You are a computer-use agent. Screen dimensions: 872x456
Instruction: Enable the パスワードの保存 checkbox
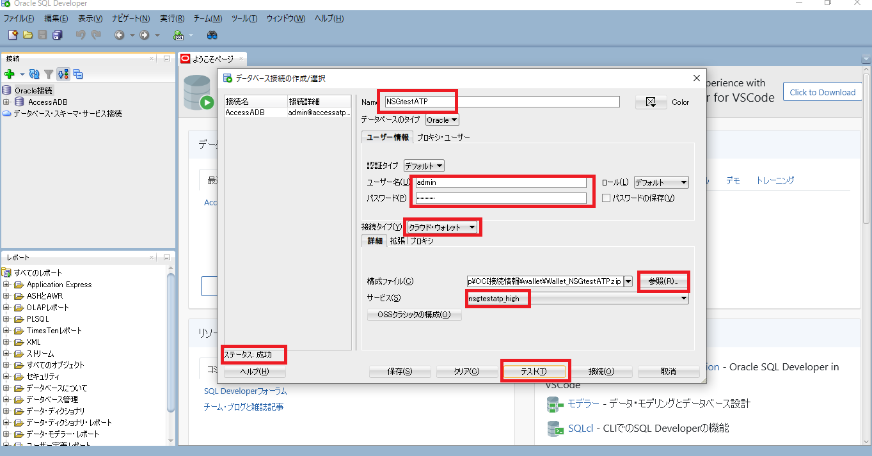[606, 198]
